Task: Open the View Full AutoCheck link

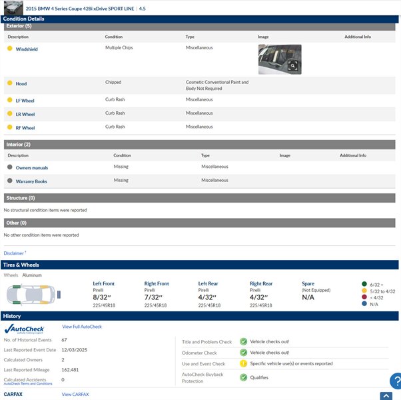Action: pos(82,327)
